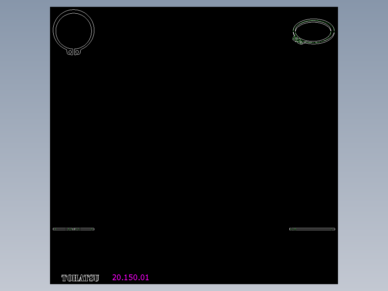Screen dimensions: 388x291
Task: Select the right edge side-view profile
Action: click(312, 229)
